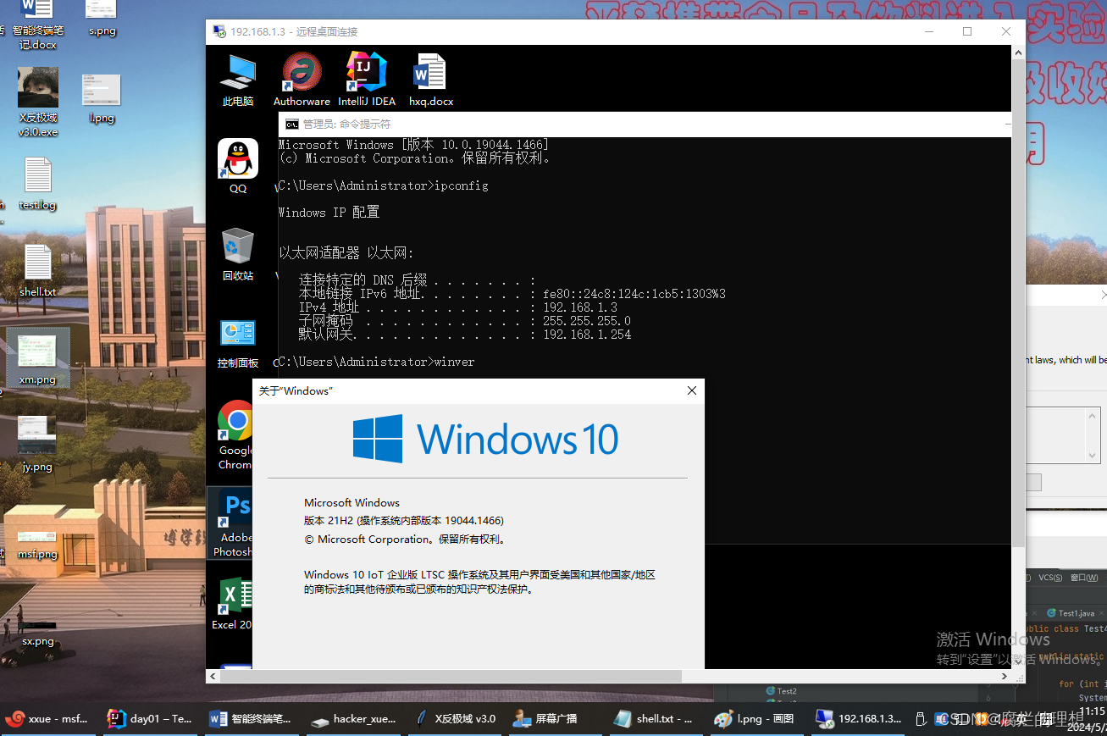This screenshot has height=736, width=1107.
Task: Launch QQ from the remote desktop
Action: [x=238, y=167]
